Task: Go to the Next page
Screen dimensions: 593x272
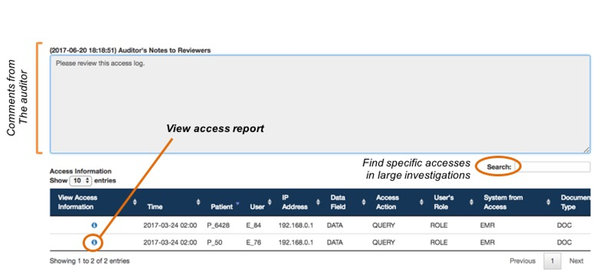Action: [576, 261]
